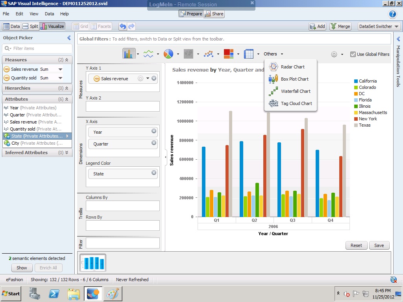Remove Quarter from X Axis
This screenshot has height=302, width=403.
tap(154, 142)
